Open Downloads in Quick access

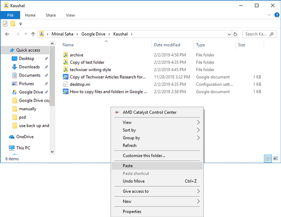pos(29,67)
